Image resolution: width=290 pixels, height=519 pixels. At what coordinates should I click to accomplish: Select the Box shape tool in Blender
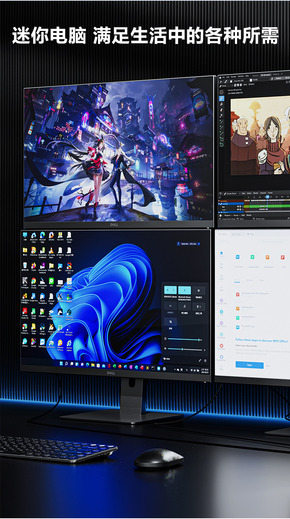click(x=222, y=139)
